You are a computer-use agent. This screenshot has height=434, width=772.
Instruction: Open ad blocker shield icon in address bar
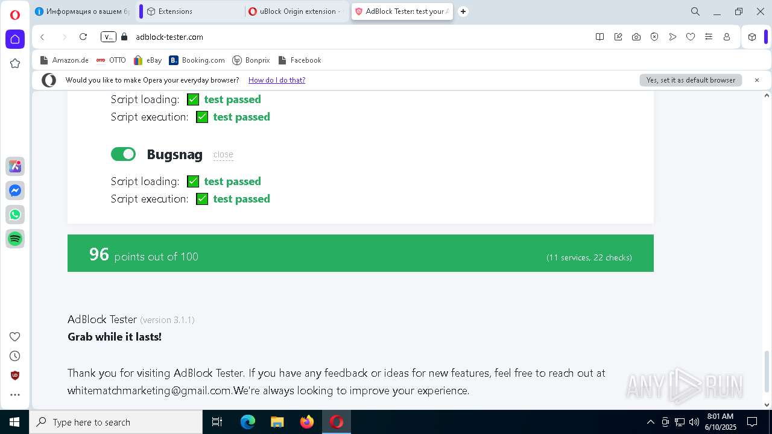[x=654, y=37]
